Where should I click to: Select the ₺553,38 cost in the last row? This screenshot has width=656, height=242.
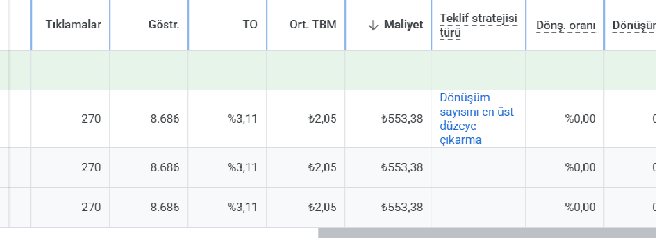(402, 208)
